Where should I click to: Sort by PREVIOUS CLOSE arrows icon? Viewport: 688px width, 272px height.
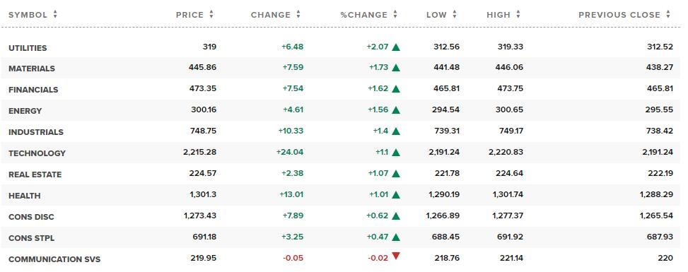point(668,14)
